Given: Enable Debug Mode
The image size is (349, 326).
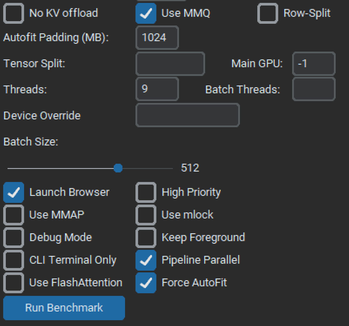Looking at the screenshot, I should (x=13, y=238).
